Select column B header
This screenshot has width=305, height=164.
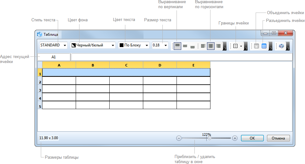click(93, 65)
